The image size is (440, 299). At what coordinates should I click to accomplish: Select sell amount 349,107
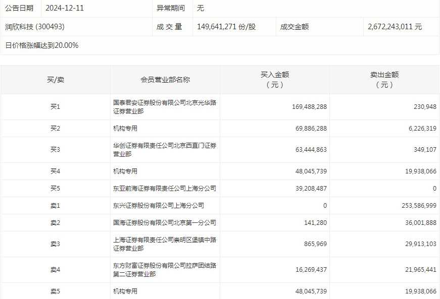coord(425,149)
